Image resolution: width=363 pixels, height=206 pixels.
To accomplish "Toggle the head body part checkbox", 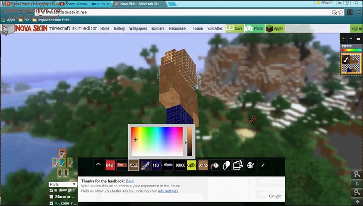I will click(x=62, y=154).
